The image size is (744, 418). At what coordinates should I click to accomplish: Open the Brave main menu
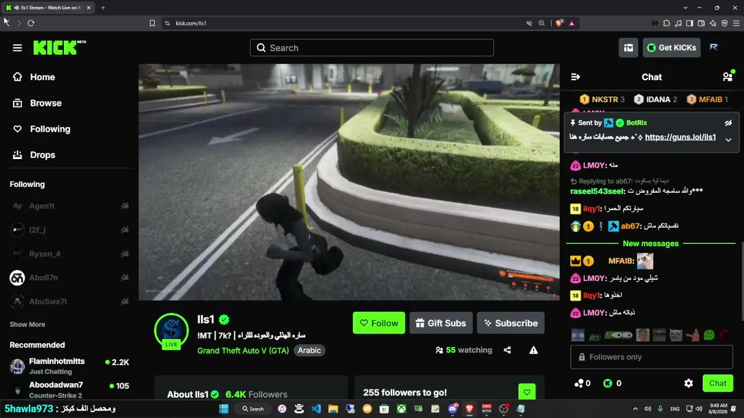click(736, 23)
